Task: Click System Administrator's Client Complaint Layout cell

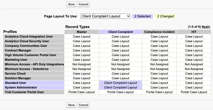Action: 120,87
